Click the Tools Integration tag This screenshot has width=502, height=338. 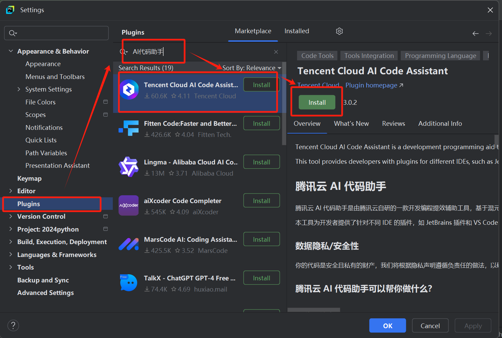[369, 56]
